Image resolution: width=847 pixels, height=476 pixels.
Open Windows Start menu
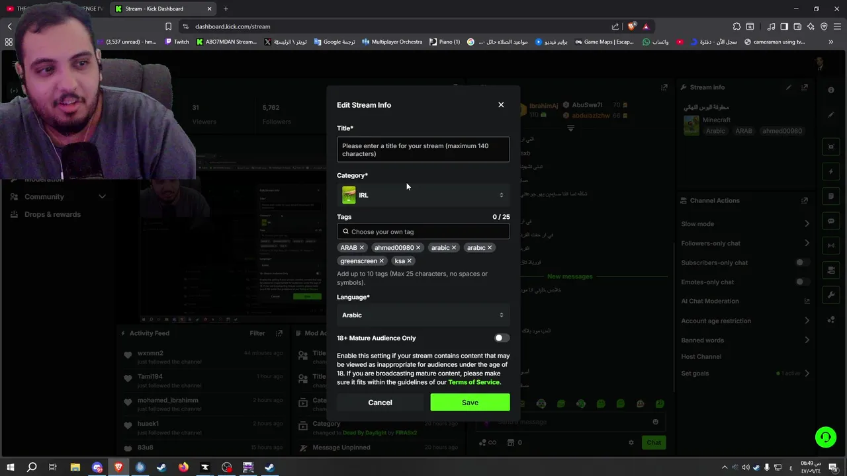point(10,467)
